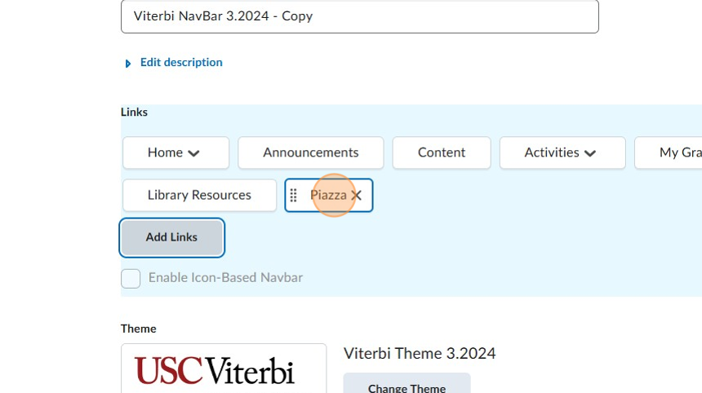Select the Content navbar link

pyautogui.click(x=441, y=152)
